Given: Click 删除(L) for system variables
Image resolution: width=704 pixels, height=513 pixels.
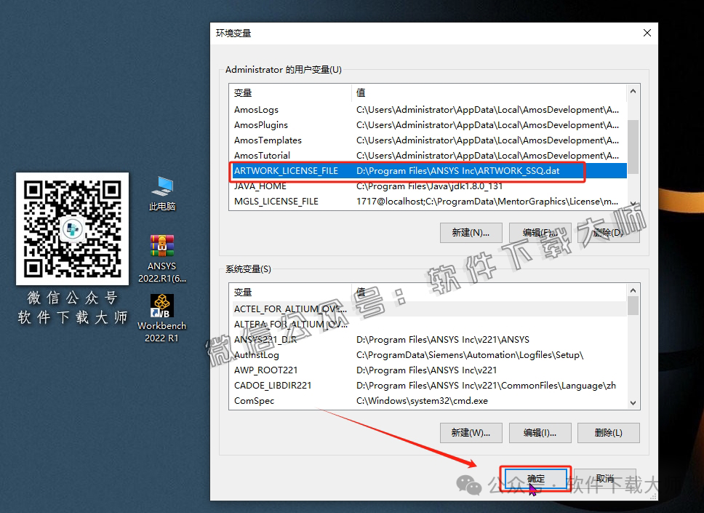Looking at the screenshot, I should pos(608,432).
